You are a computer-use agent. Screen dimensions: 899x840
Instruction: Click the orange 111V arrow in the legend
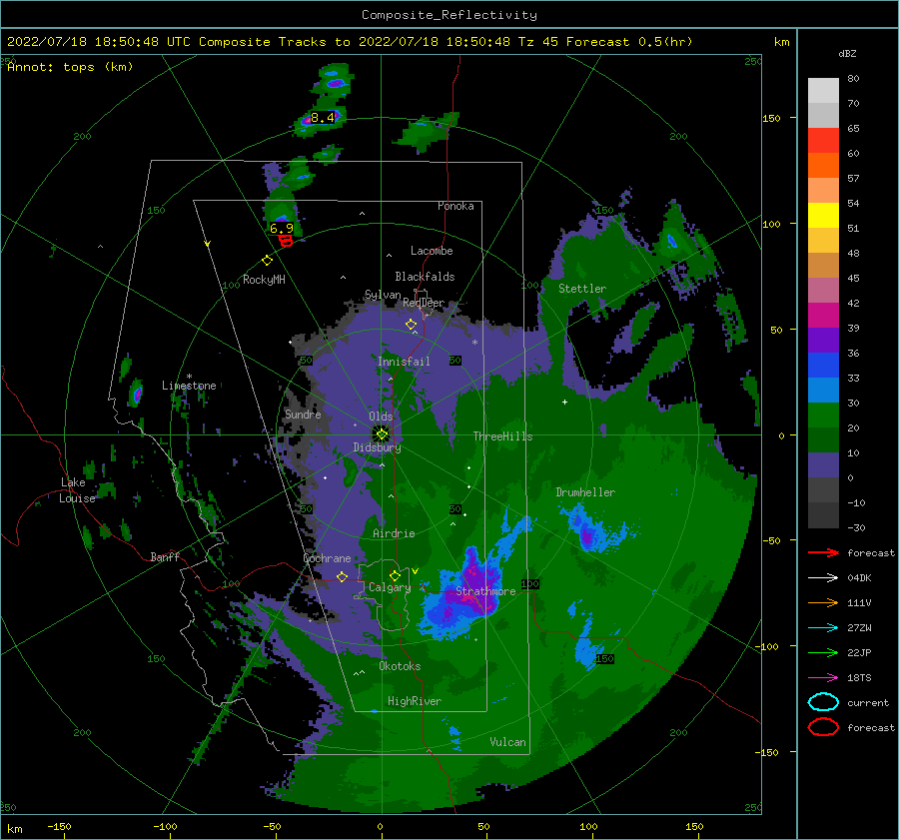point(823,602)
